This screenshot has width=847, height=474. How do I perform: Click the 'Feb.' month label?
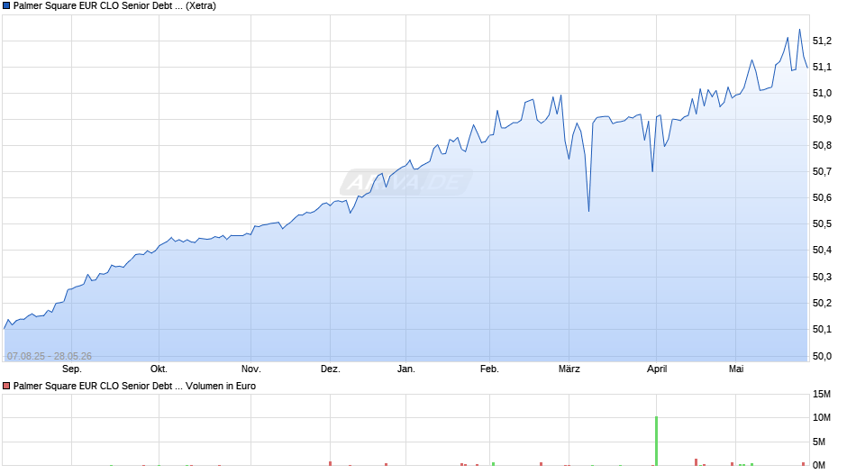[489, 369]
